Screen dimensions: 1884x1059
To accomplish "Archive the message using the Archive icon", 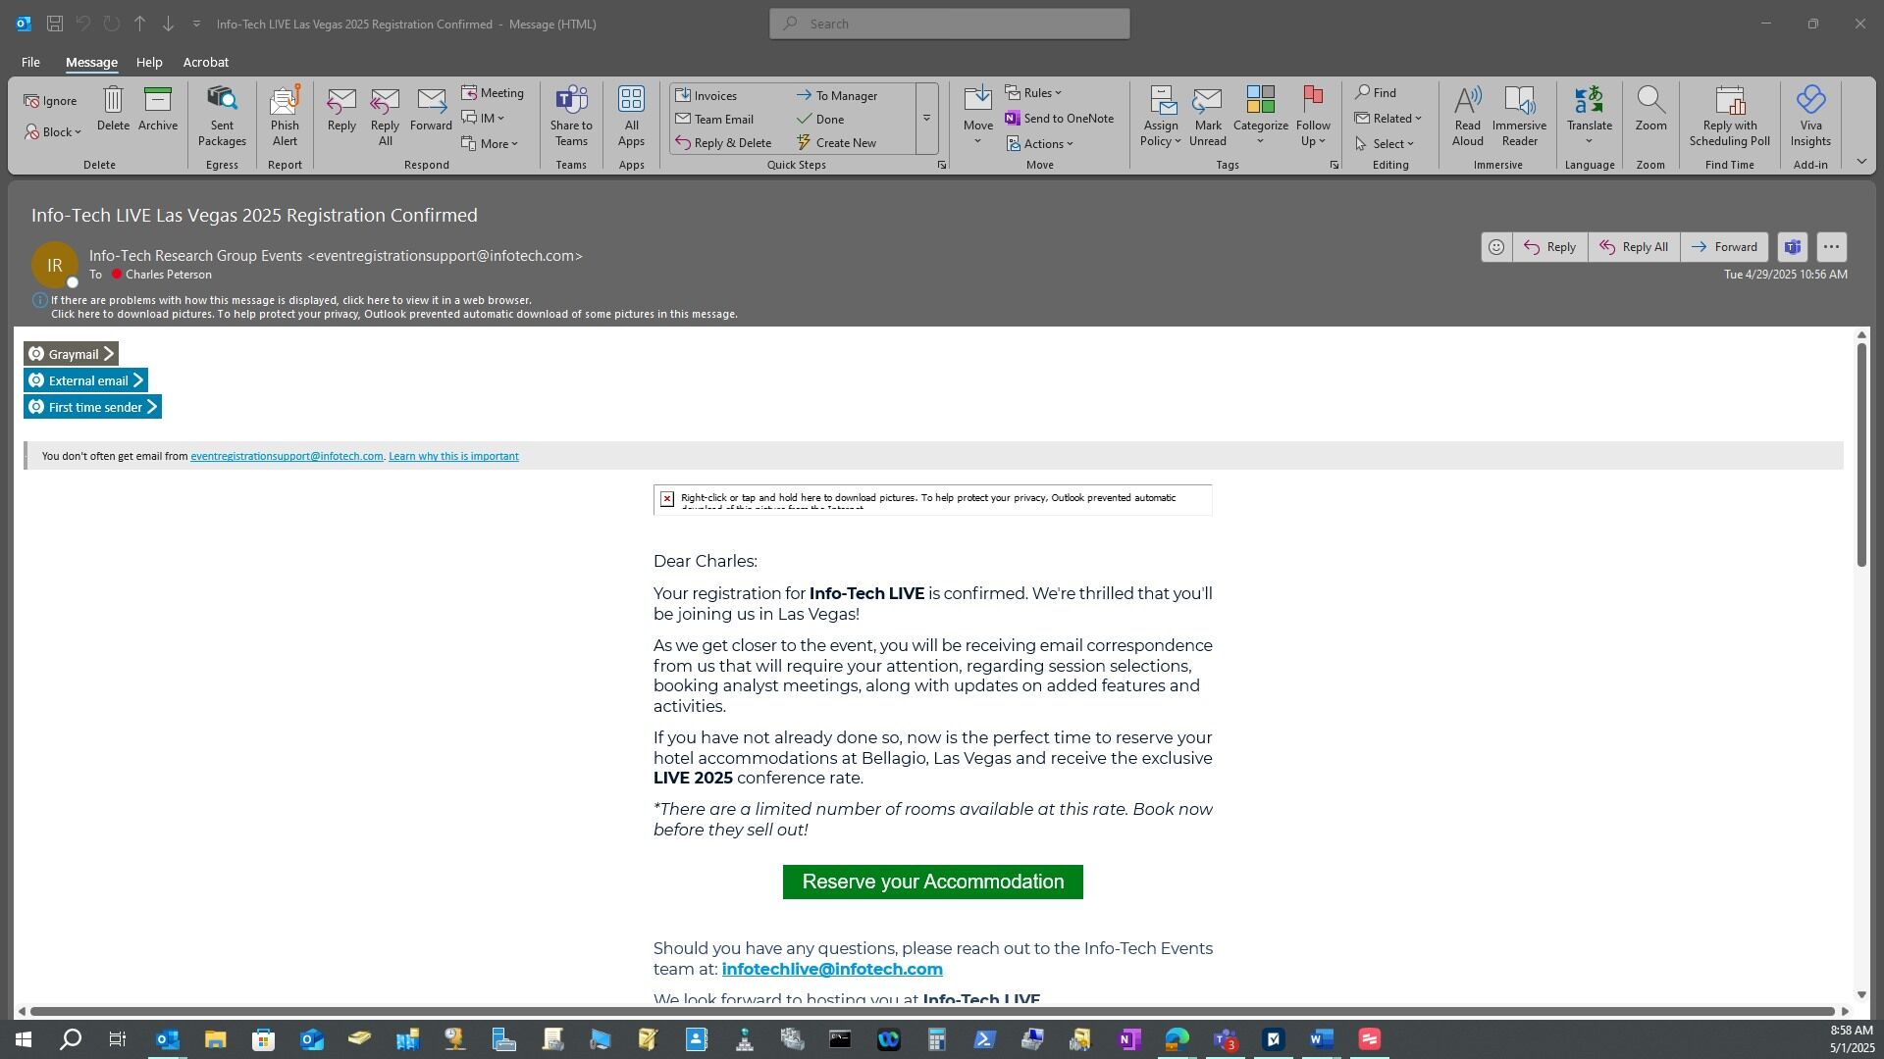I will pos(158,109).
